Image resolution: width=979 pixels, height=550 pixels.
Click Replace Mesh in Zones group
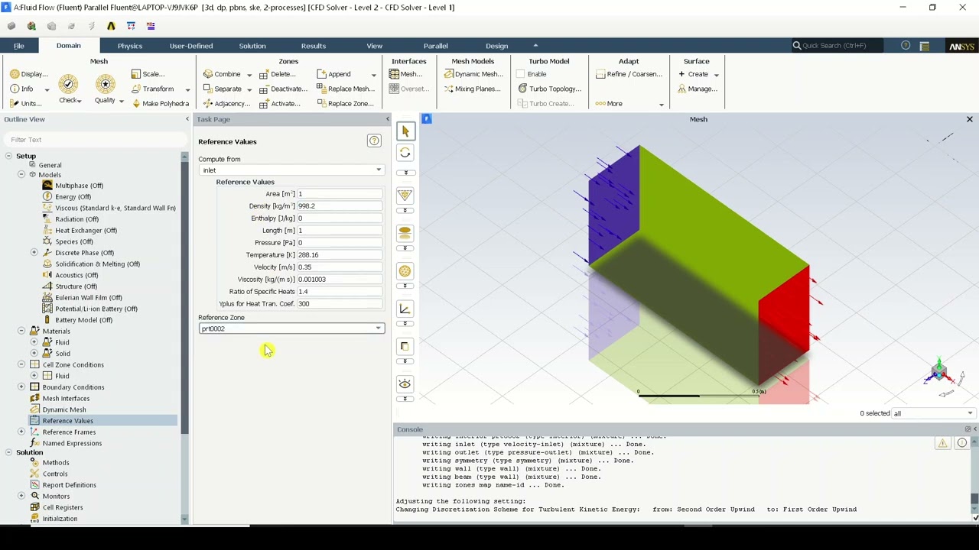[x=346, y=89]
